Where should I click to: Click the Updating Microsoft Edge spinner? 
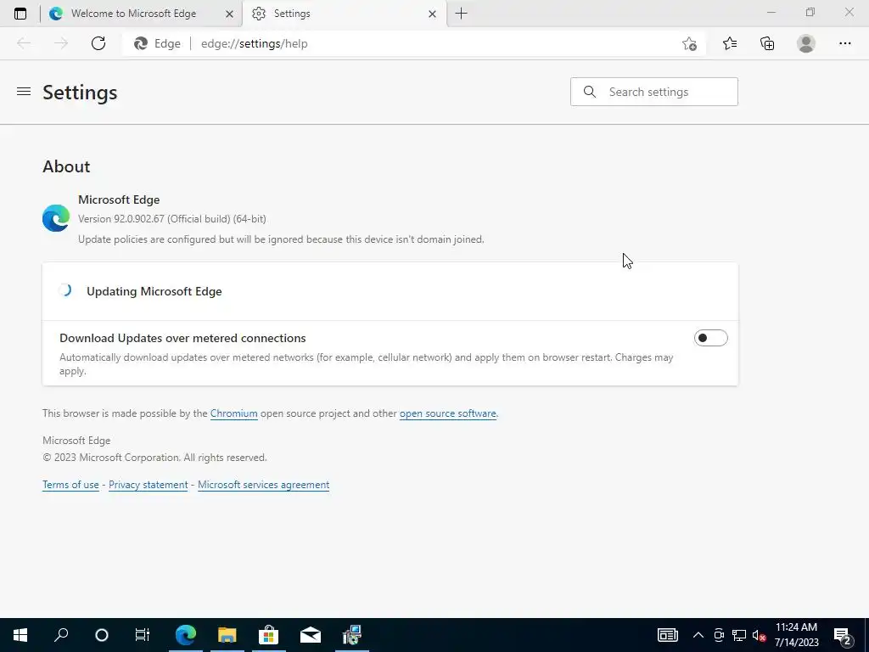coord(65,290)
